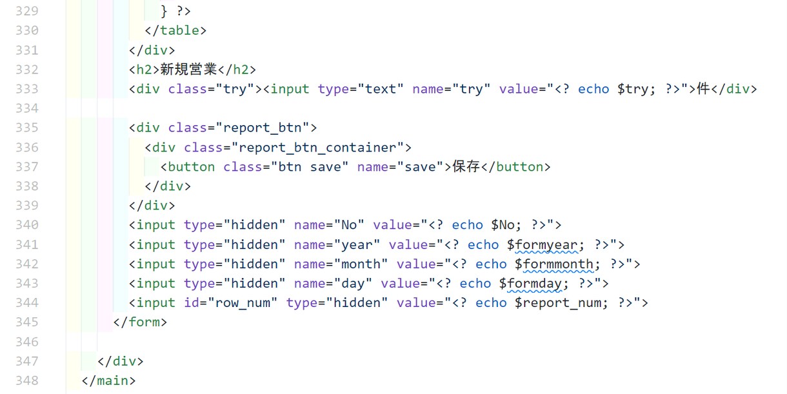Viewport: 787px width, 394px height.
Task: Click the closing </form> tag
Action: (x=141, y=322)
